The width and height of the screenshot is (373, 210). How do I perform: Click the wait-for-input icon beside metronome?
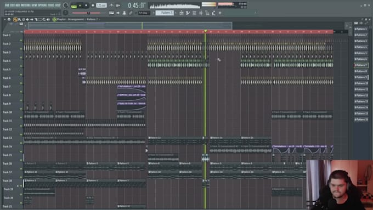(x=118, y=5)
